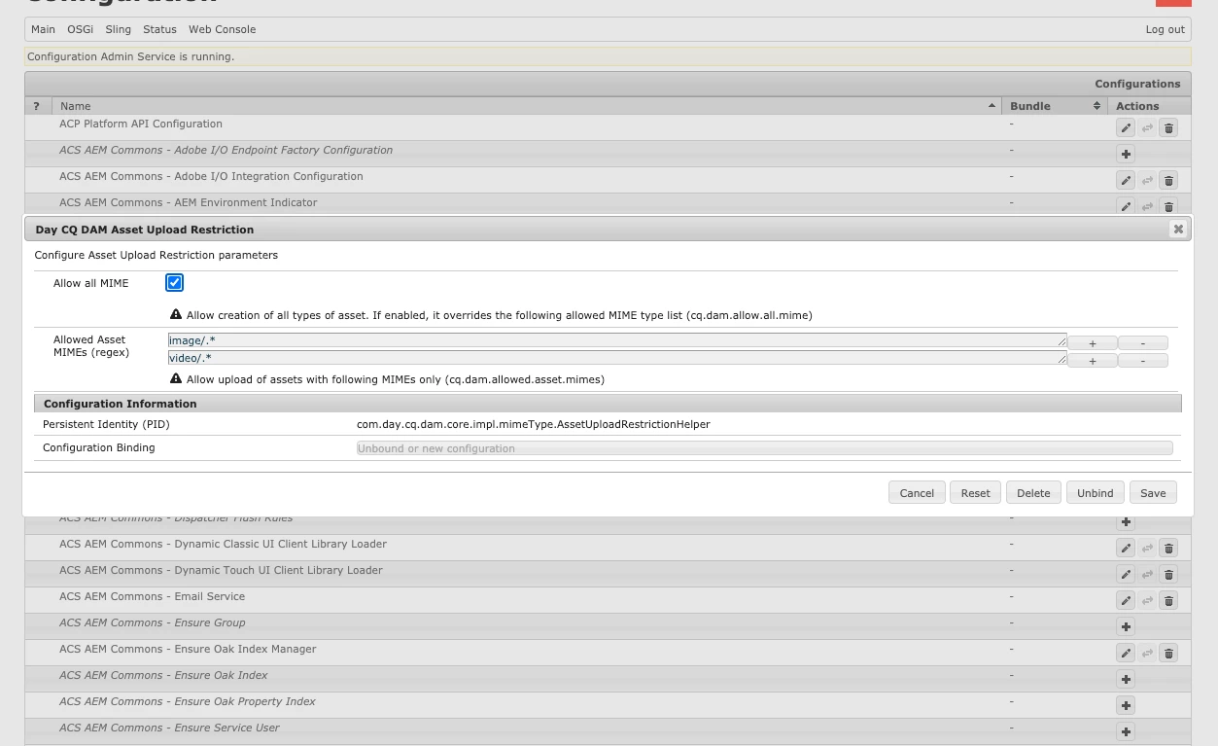Image resolution: width=1218 pixels, height=746 pixels.
Task: Add a new Ensure Service User configuration
Action: [x=1126, y=731]
